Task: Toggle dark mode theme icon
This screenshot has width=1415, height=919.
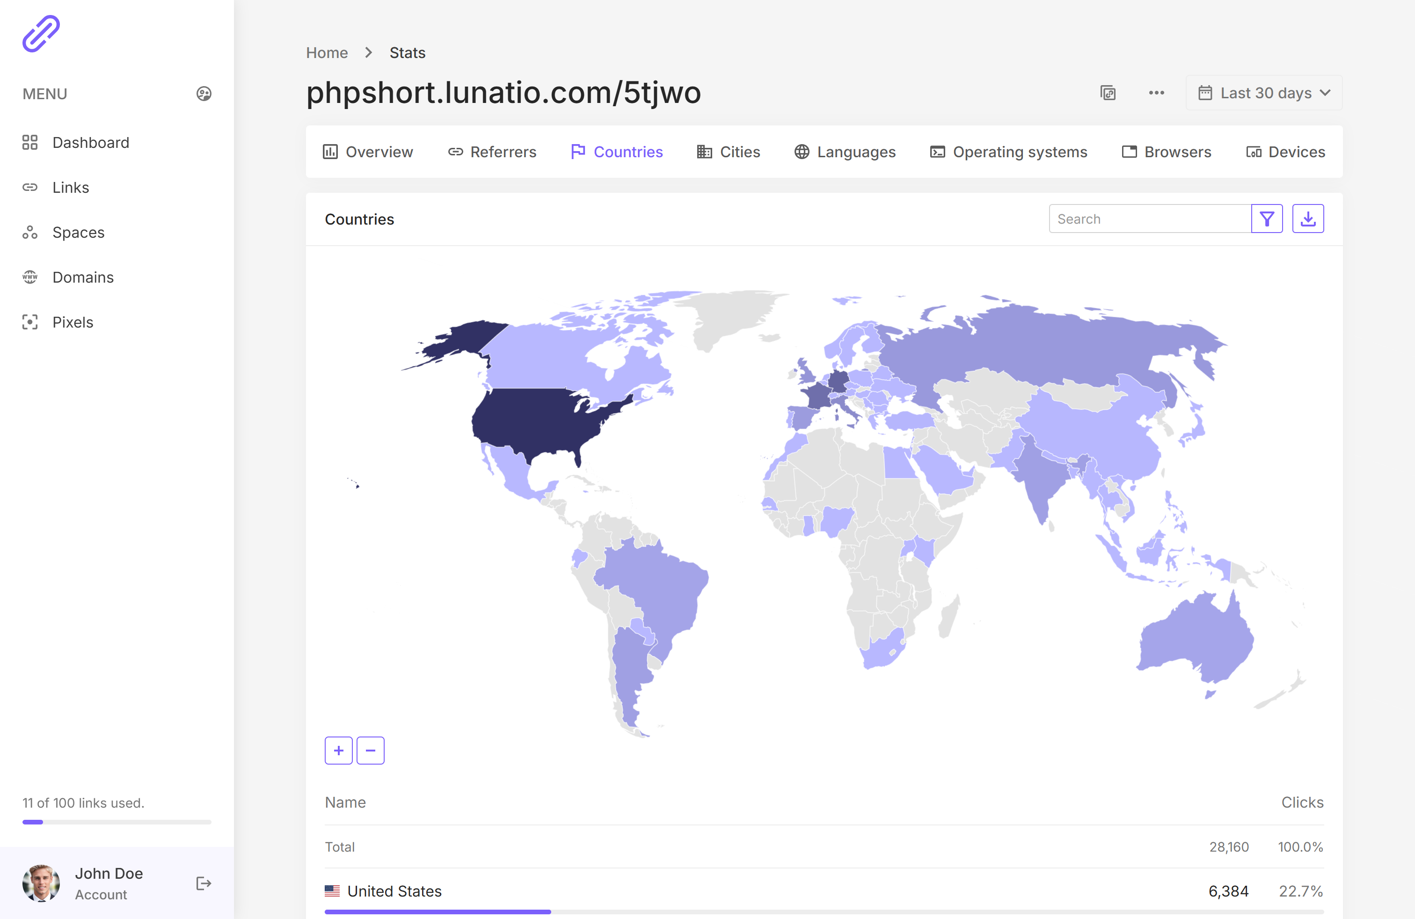Action: tap(204, 94)
